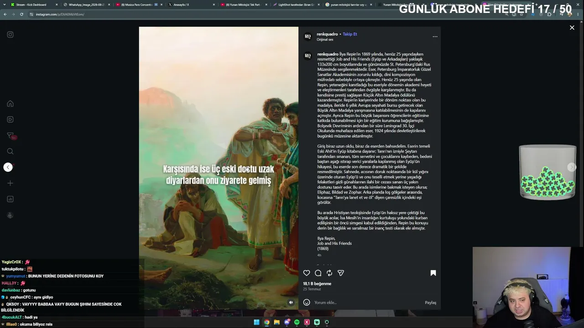Click the instagram.com address bar
The width and height of the screenshot is (584, 328).
coord(265,14)
